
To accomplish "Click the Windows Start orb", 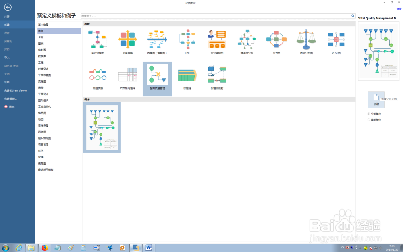I will (x=5, y=248).
